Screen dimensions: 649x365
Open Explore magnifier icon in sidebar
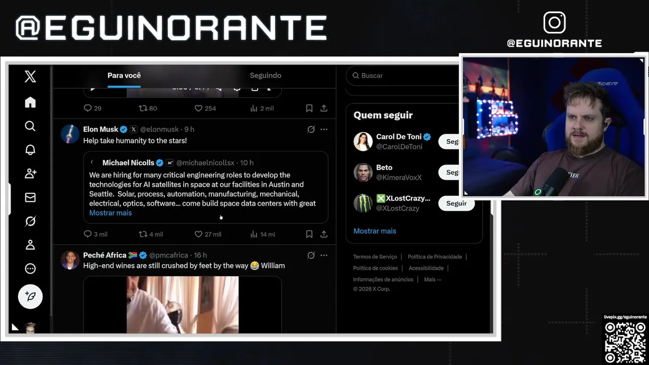point(30,126)
